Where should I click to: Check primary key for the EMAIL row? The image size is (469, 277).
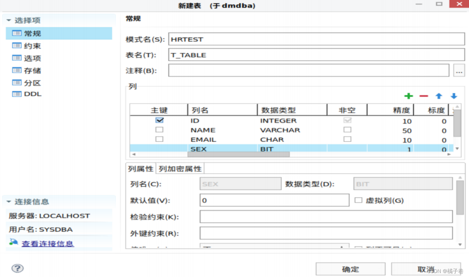point(159,139)
